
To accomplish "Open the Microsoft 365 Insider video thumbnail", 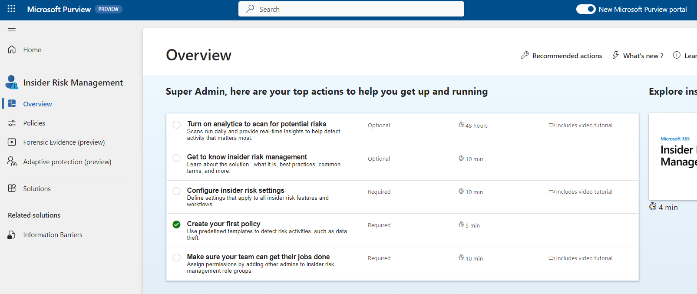I will (673, 156).
